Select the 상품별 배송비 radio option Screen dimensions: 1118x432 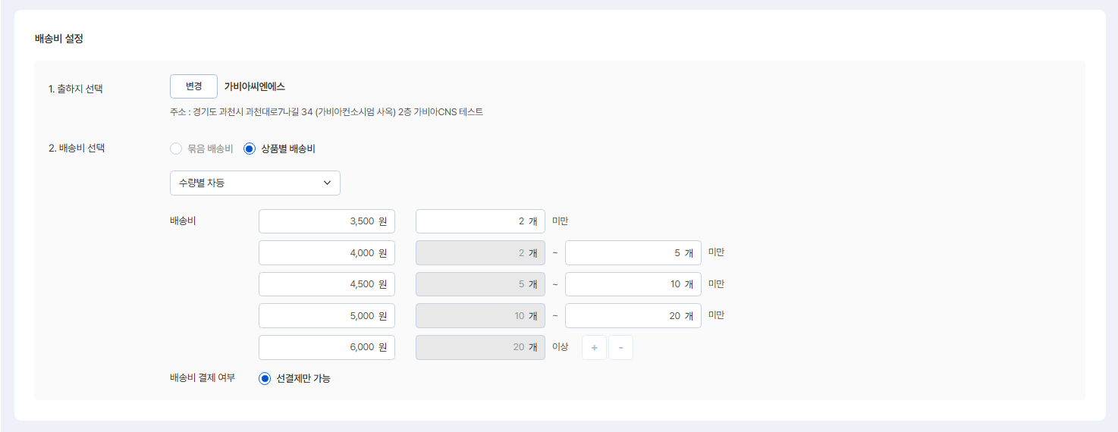[x=250, y=149]
